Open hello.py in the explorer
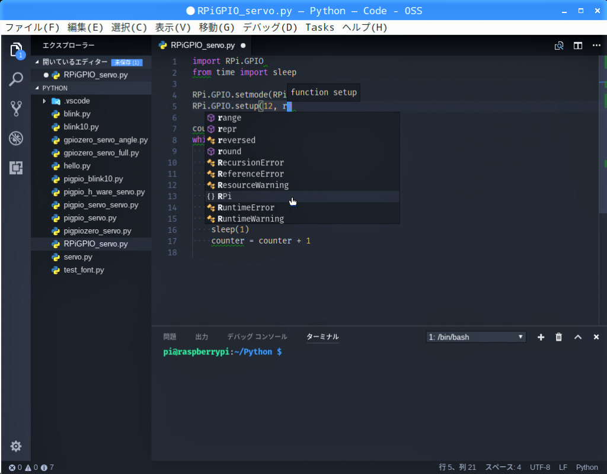Viewport: 607px width, 474px height. [91, 166]
